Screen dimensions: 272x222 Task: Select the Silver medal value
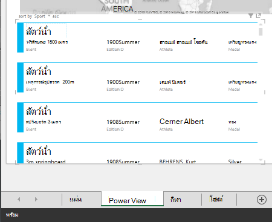click(235, 162)
